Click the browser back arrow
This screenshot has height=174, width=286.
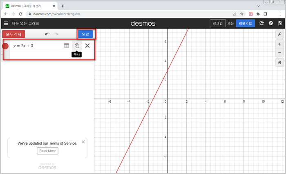tap(6, 14)
